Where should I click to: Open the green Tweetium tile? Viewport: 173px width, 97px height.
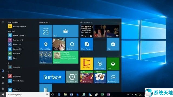click(x=65, y=57)
